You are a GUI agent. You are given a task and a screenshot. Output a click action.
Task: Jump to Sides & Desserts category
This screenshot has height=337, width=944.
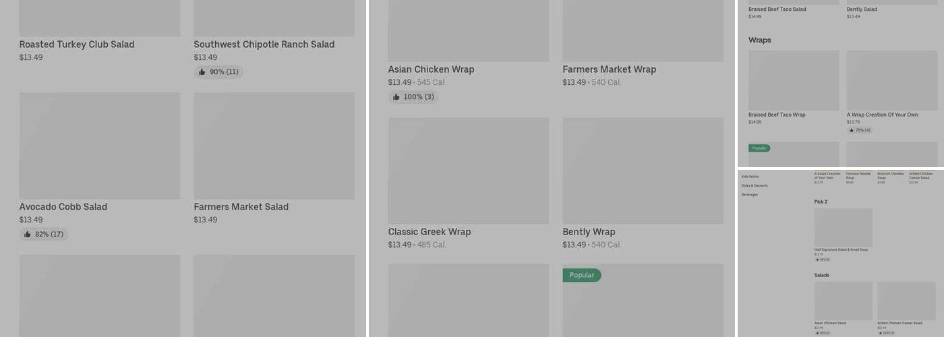(x=755, y=185)
